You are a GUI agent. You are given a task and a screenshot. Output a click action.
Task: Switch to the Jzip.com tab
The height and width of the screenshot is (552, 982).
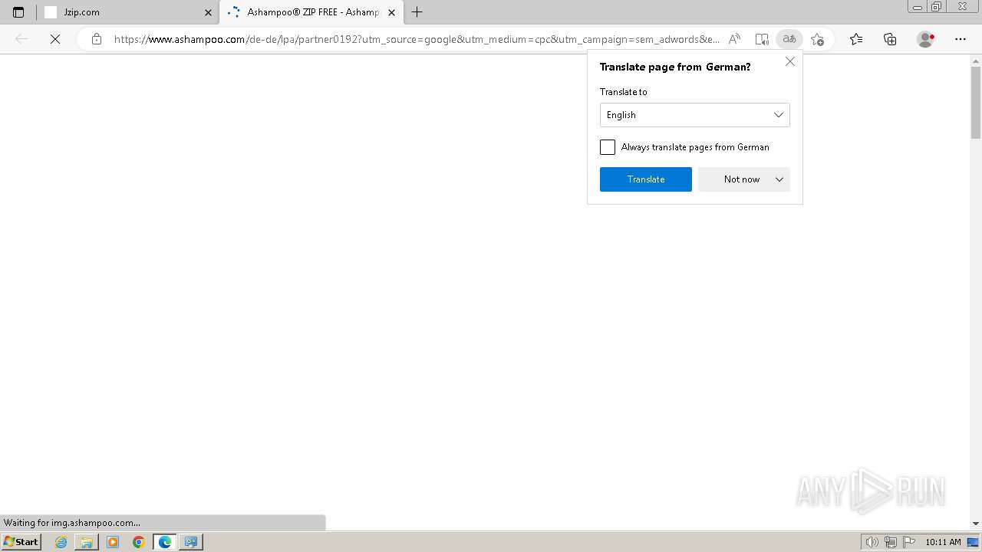click(x=127, y=12)
